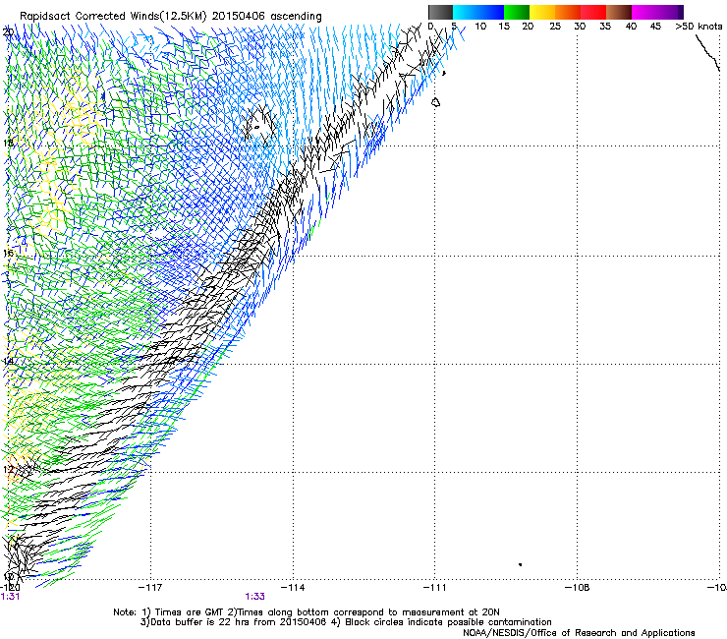Click the green 15-20 knots legend segment

517,12
